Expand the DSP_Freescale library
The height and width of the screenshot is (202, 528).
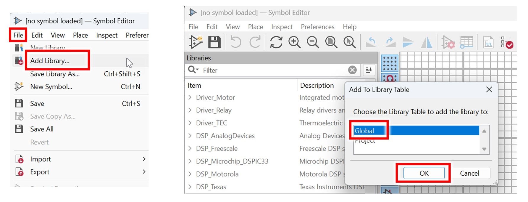[190, 148]
